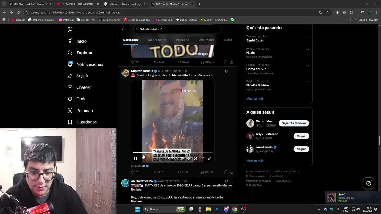Open Capitán Bitcoin profile avatar
The width and height of the screenshot is (381, 214).
[x=125, y=73]
